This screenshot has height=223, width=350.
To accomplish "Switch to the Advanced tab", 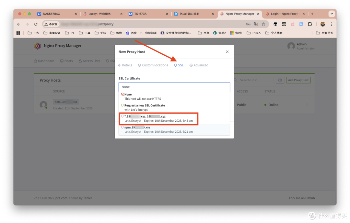I will pyautogui.click(x=199, y=65).
